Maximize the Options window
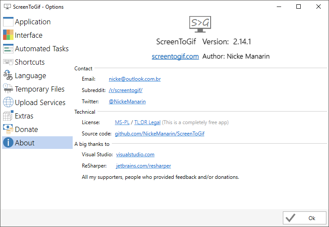 tap(299, 7)
